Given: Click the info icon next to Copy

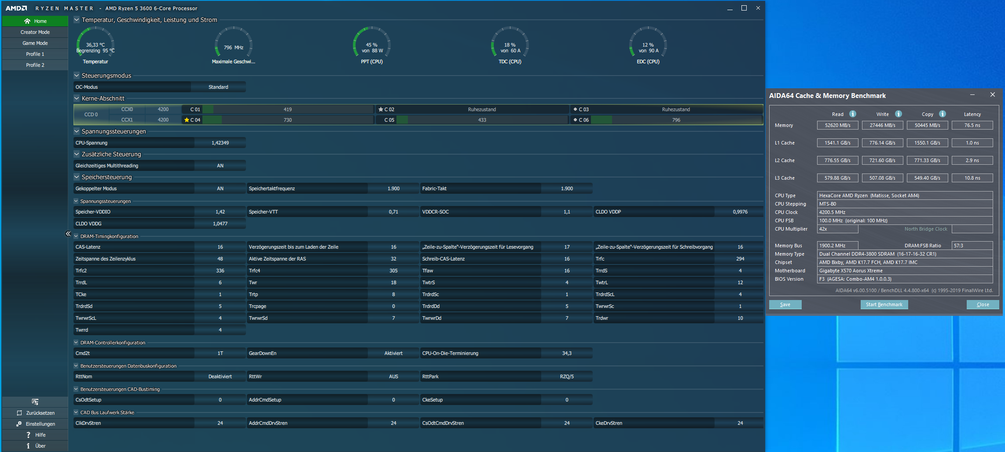Looking at the screenshot, I should click(943, 114).
